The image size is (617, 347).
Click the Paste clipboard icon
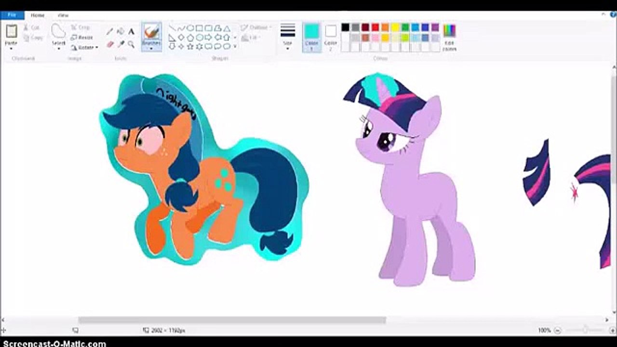(x=11, y=31)
